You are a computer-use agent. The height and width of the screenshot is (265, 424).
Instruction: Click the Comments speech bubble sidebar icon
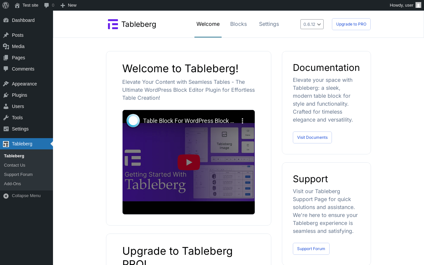[6, 69]
